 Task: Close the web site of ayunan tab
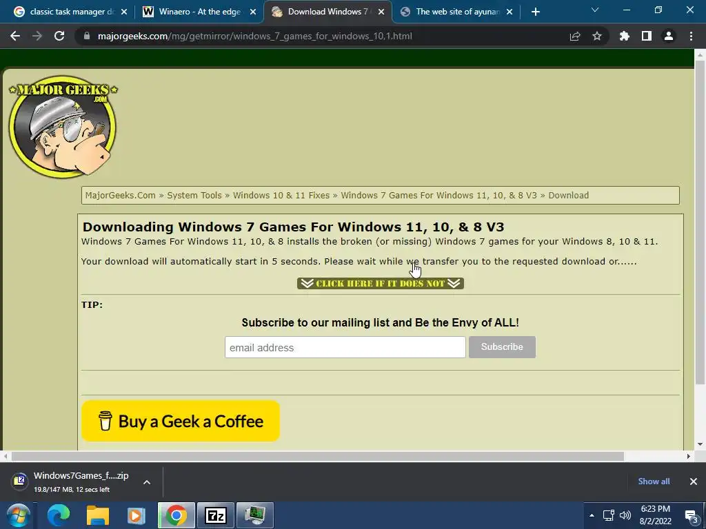click(x=510, y=12)
